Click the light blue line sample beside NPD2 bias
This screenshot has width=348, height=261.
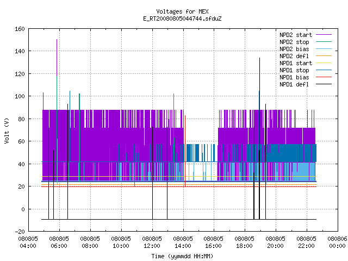(x=324, y=49)
